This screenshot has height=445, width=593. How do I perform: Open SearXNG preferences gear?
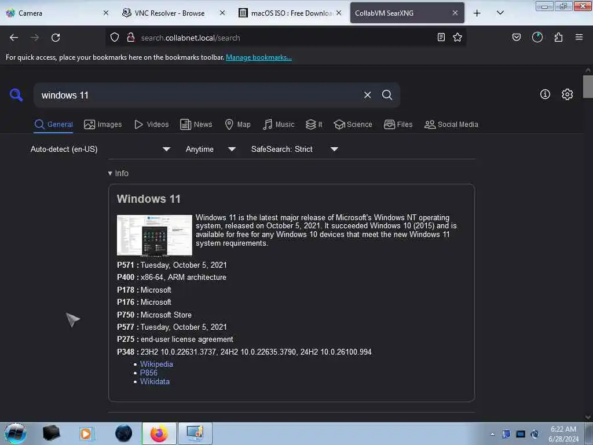pos(567,94)
